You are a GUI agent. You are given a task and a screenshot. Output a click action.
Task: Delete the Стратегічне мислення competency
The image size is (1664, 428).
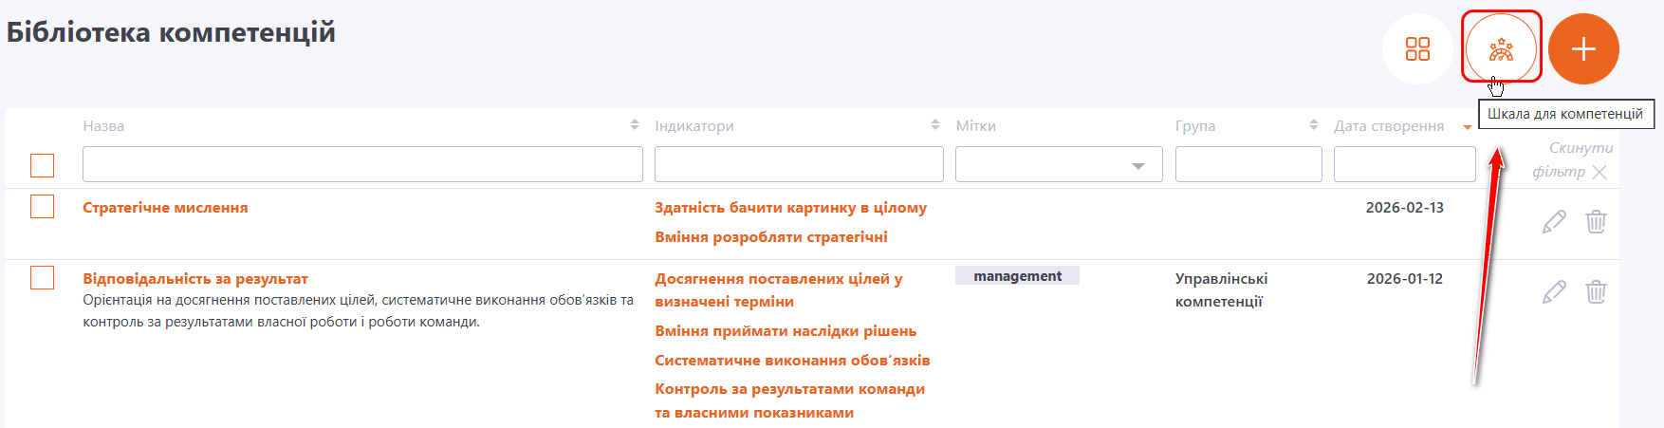coord(1596,222)
